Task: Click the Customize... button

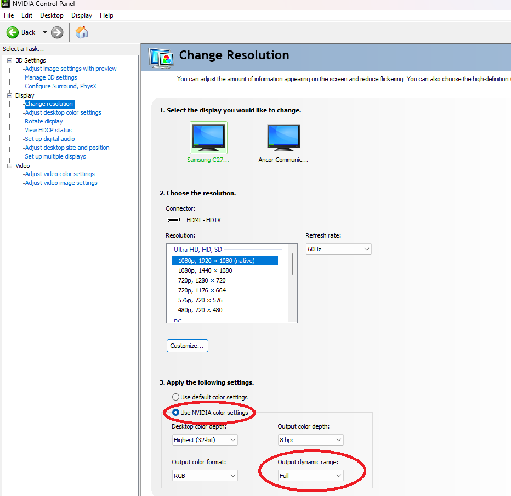Action: pyautogui.click(x=188, y=346)
